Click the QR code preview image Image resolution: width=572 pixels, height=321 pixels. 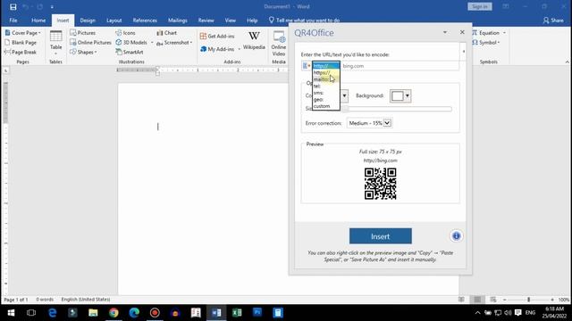[x=380, y=184]
